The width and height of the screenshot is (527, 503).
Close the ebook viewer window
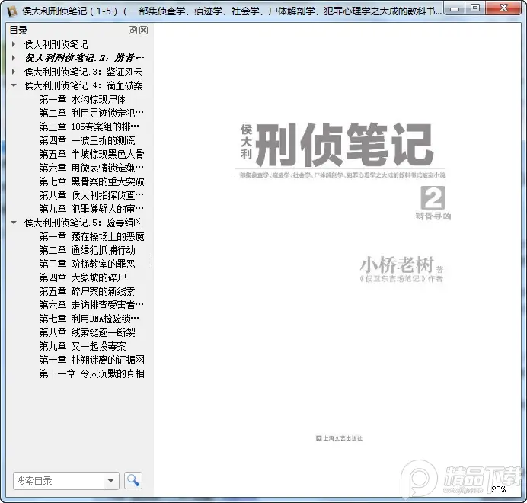tap(503, 8)
